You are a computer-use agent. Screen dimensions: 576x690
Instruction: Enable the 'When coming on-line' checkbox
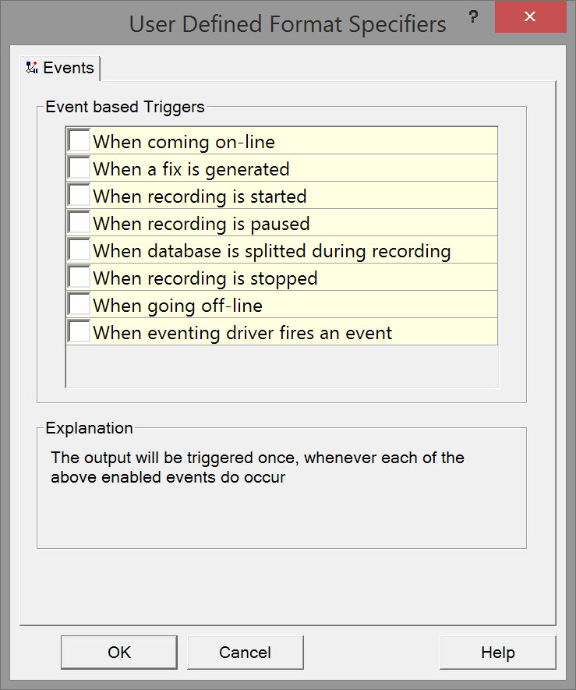click(79, 141)
